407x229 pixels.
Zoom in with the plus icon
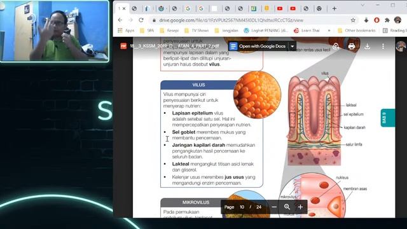pos(300,207)
